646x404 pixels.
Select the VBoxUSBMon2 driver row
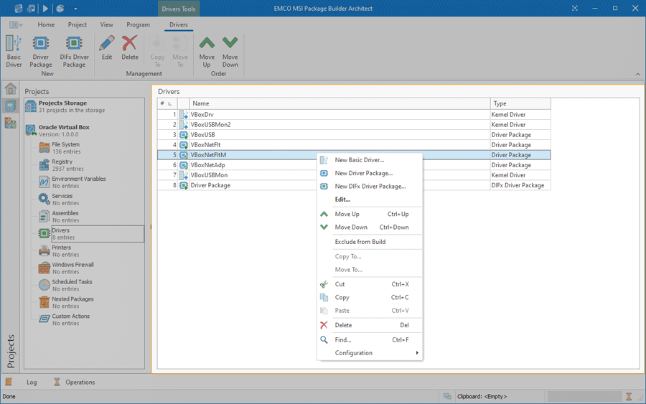click(354, 124)
